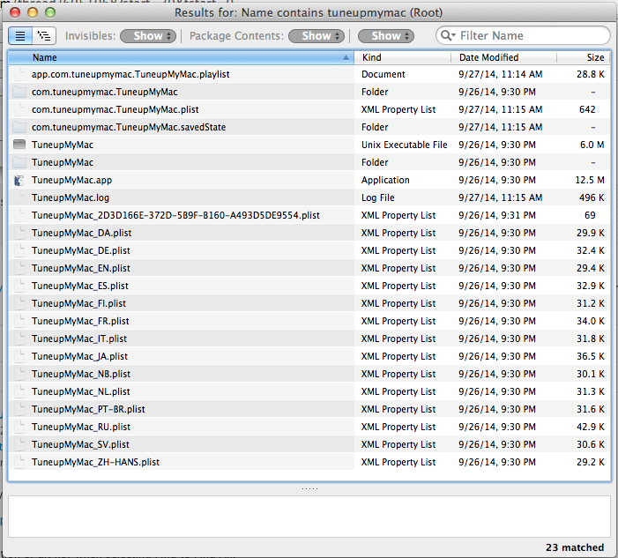
Task: Click the Unix Executable File kind cell
Action: 405,145
